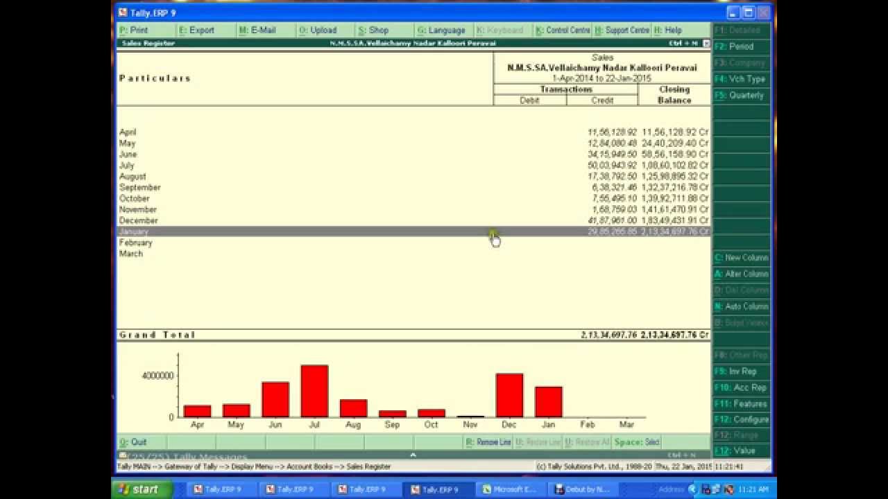Close the Sales Register with the X box
This screenshot has width=888, height=499.
[x=706, y=43]
